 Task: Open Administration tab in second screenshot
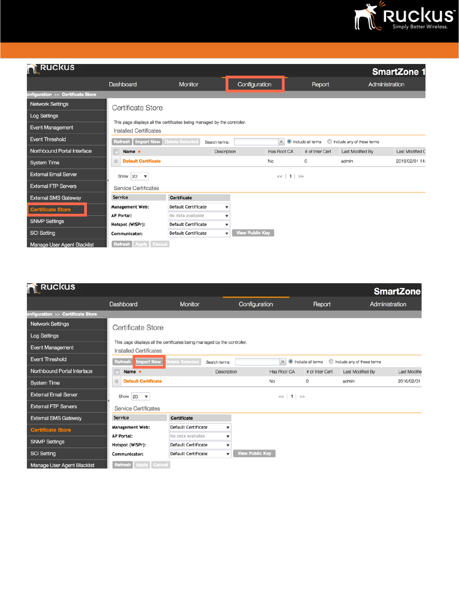[x=388, y=304]
